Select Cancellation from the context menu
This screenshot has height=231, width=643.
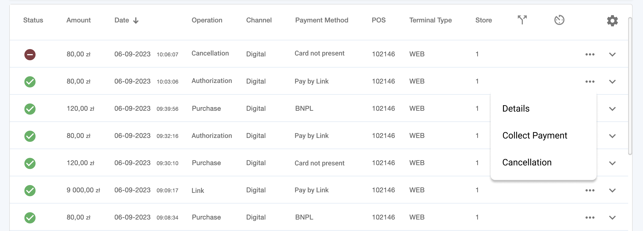[x=527, y=162]
